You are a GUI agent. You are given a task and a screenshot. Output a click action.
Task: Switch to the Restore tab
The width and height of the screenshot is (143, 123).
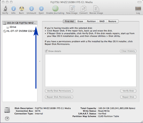(112, 21)
